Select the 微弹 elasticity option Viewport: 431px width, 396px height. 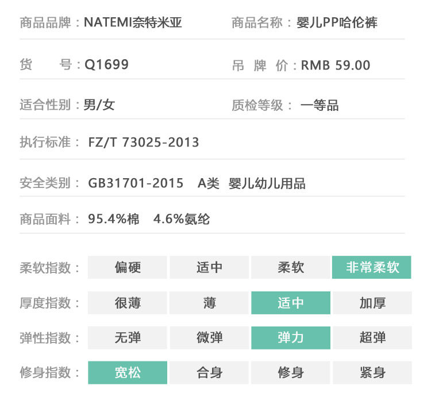point(209,338)
